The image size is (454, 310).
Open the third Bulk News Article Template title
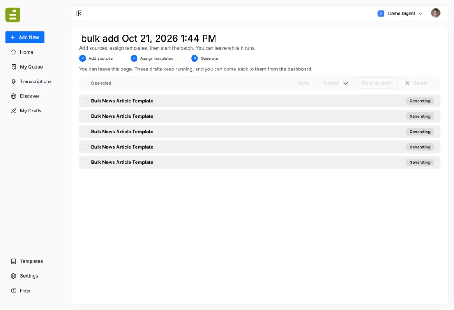tap(122, 132)
